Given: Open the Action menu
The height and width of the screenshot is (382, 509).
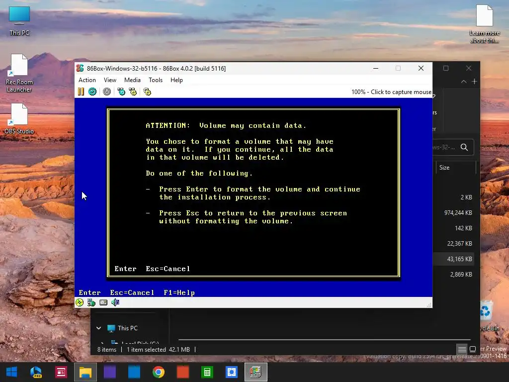Looking at the screenshot, I should (87, 80).
